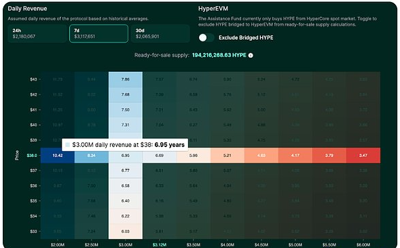Click the 7.86 cell in the $43 row

pos(126,79)
